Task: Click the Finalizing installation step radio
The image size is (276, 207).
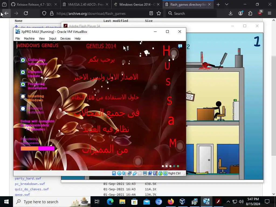Action: [x=23, y=109]
